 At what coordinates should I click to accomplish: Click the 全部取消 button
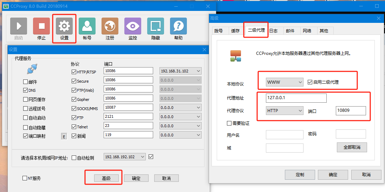pos(352,147)
